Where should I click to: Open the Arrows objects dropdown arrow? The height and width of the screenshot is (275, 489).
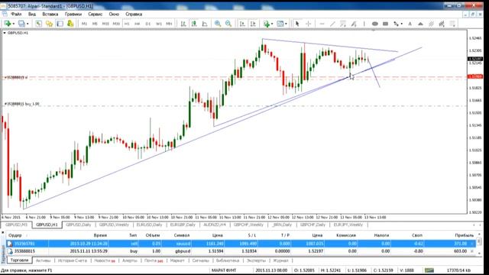402,24
